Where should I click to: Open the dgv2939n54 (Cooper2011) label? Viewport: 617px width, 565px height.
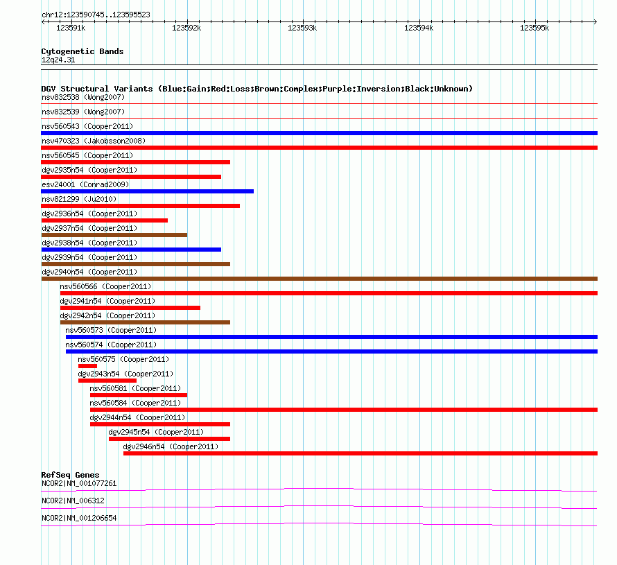(x=89, y=257)
